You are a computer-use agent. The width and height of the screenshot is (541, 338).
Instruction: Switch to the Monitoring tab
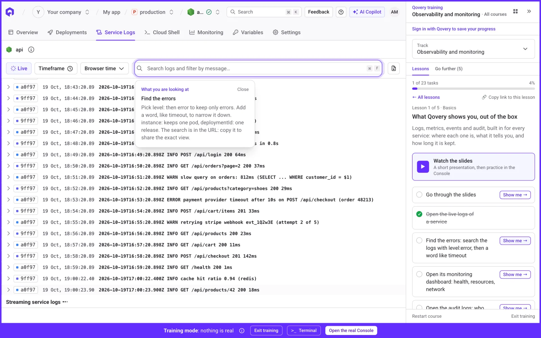coord(206,32)
